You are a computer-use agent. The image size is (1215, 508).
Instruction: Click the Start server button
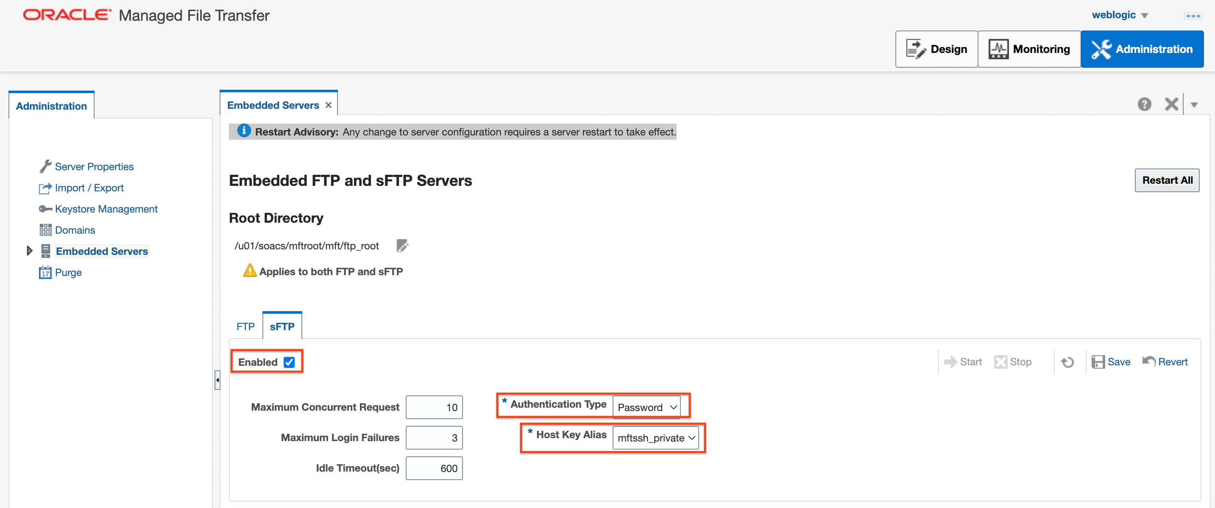point(963,362)
